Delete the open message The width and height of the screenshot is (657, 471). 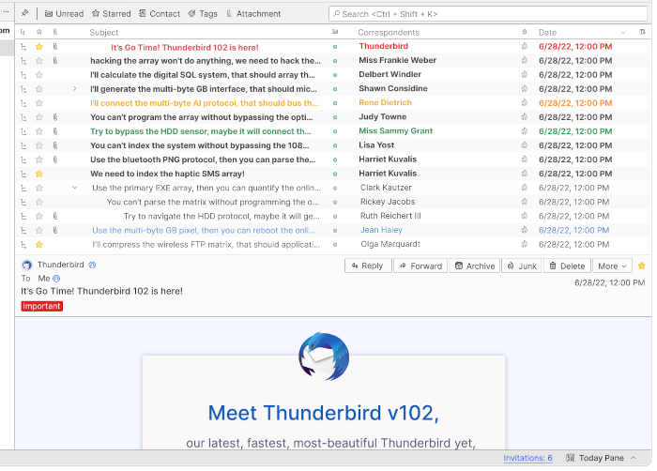pyautogui.click(x=567, y=266)
